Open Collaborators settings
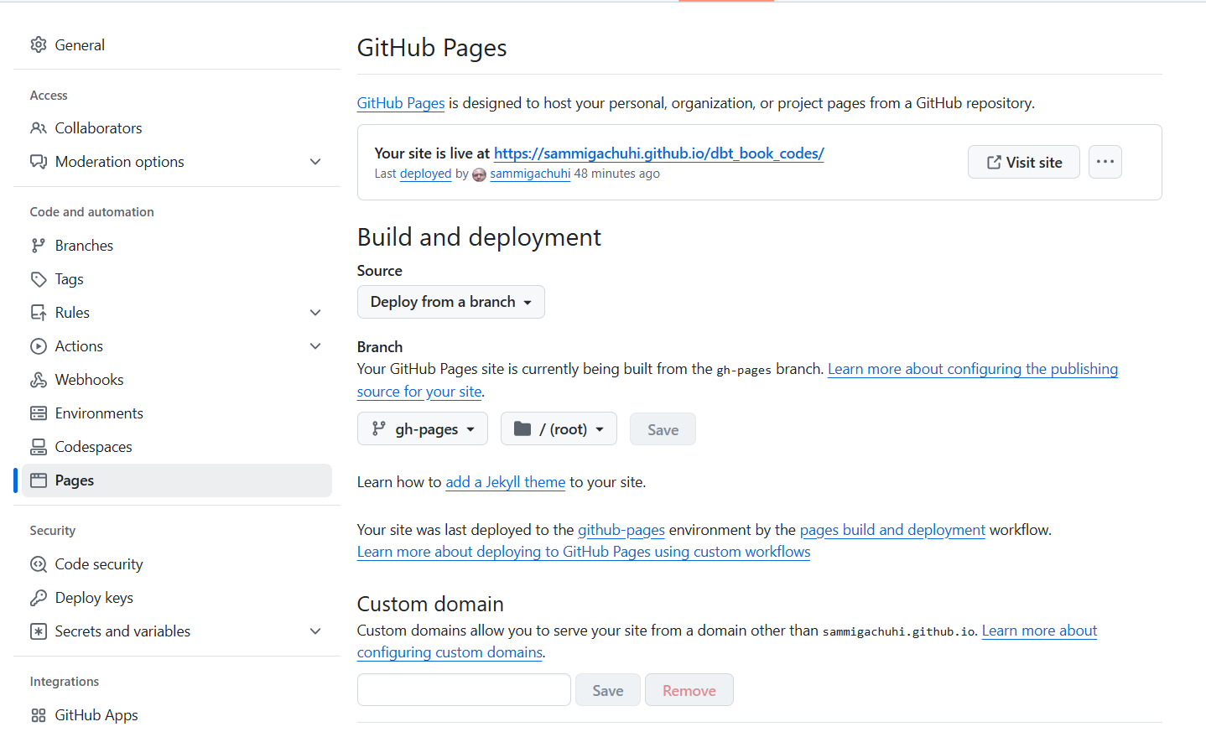 177,128
